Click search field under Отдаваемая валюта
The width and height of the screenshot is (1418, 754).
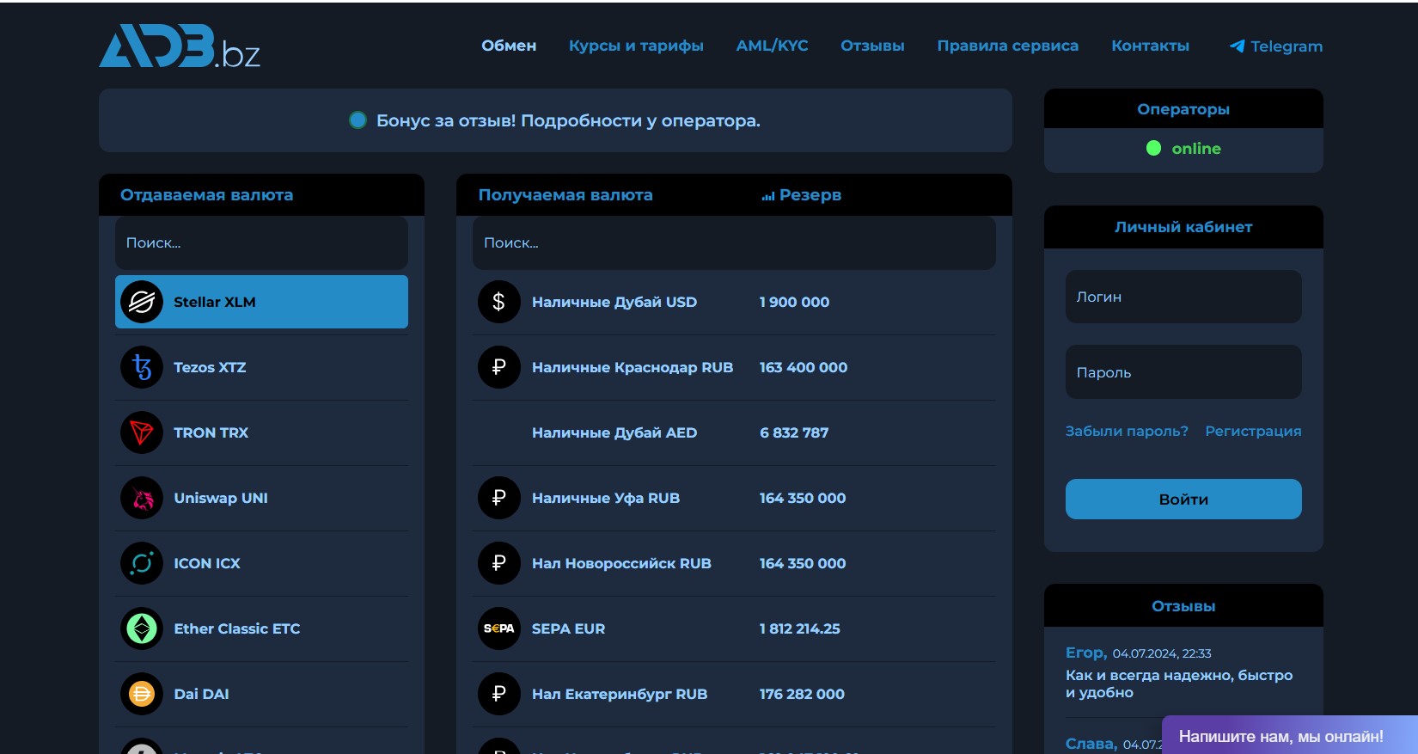coord(261,242)
